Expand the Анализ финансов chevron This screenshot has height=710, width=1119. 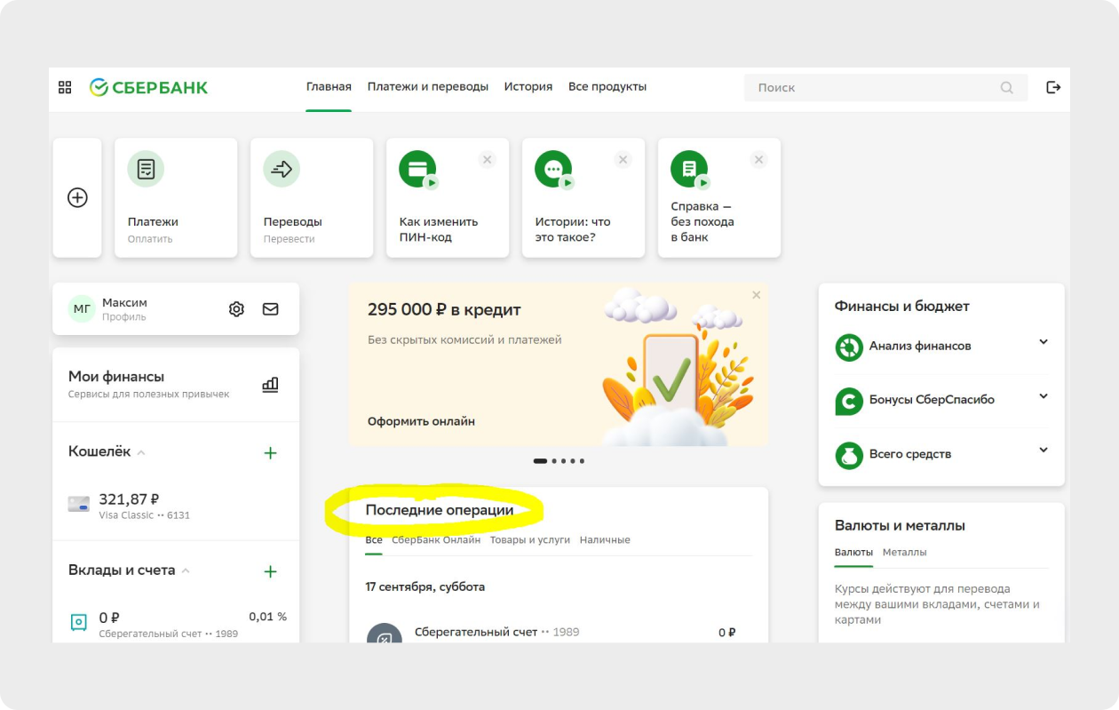[1044, 342]
